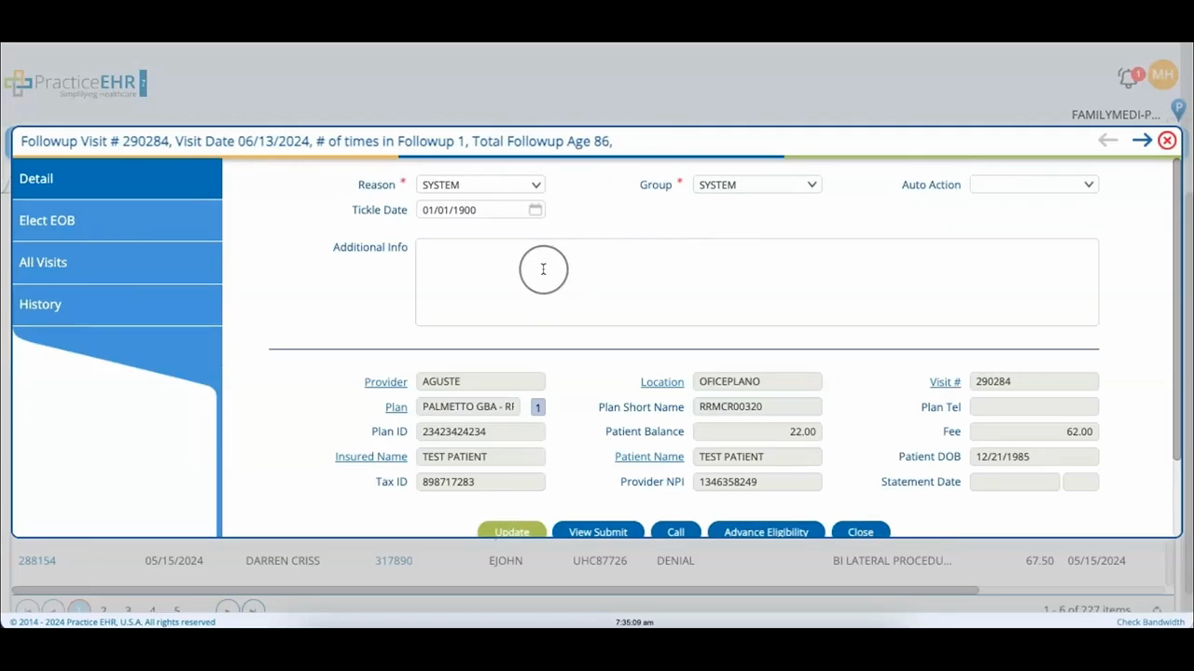Viewport: 1194px width, 671px height.
Task: Click the Update button
Action: [x=511, y=530]
